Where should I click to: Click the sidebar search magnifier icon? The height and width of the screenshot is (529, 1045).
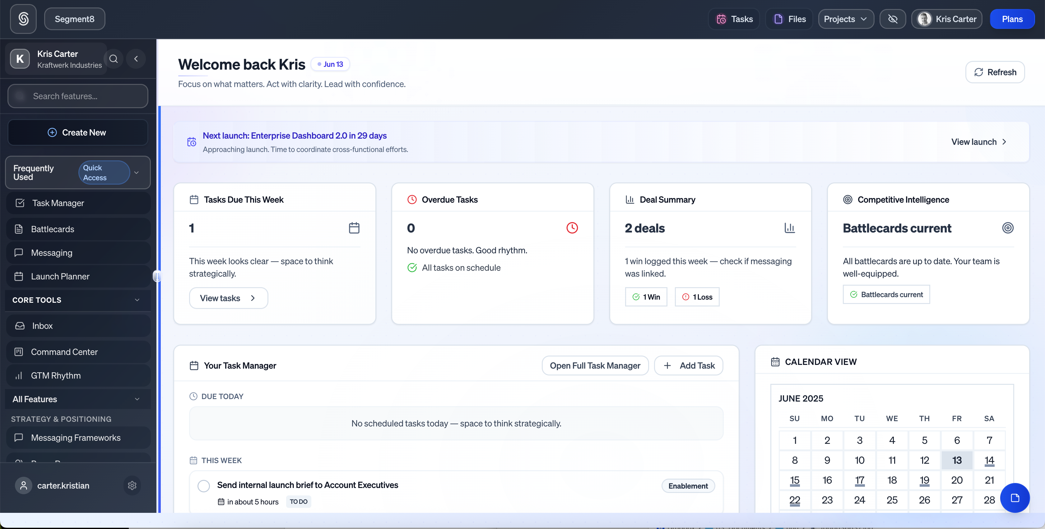tap(114, 59)
